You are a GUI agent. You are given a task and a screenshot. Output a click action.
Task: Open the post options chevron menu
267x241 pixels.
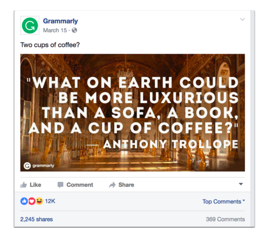click(242, 19)
